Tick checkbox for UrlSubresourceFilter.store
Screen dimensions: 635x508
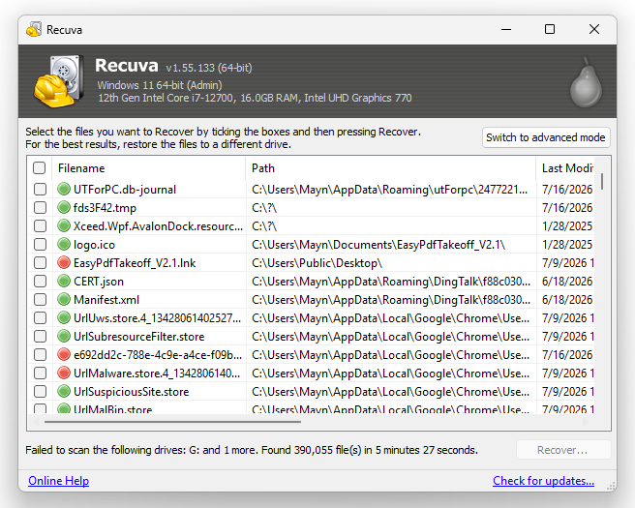coord(40,337)
